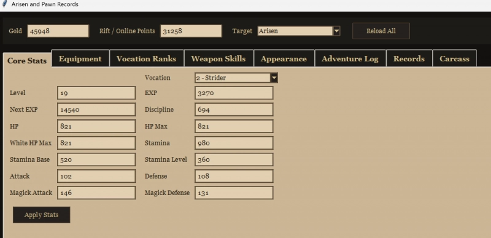Image resolution: width=491 pixels, height=238 pixels.
Task: Select the Target combo box showing Arisen
Action: point(299,31)
